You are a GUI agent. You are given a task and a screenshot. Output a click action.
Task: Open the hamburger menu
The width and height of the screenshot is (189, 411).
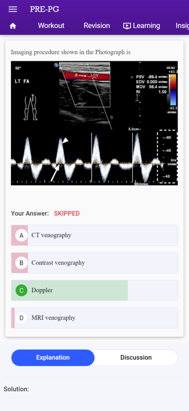point(13,10)
